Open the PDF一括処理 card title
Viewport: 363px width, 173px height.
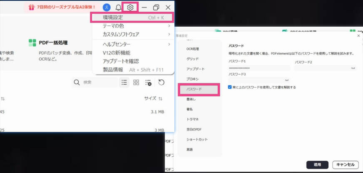click(x=53, y=43)
